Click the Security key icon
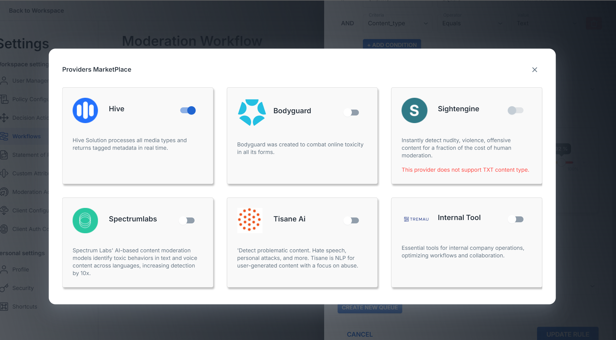Image resolution: width=616 pixels, height=340 pixels. (x=4, y=288)
